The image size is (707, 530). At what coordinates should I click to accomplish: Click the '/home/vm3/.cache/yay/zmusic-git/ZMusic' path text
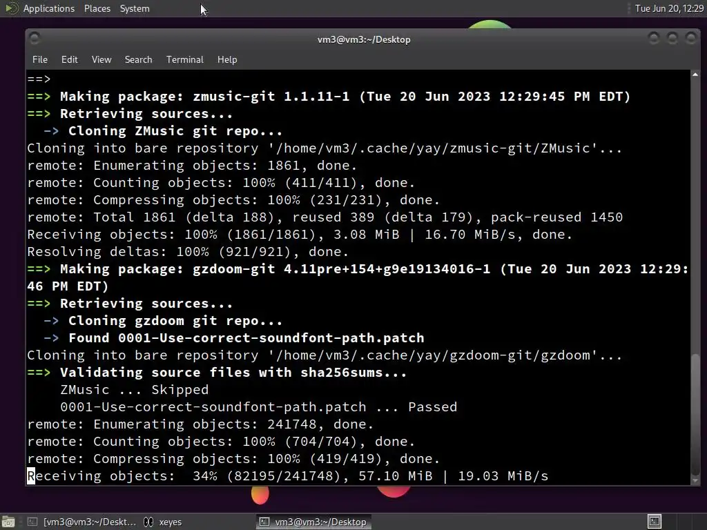coord(433,148)
